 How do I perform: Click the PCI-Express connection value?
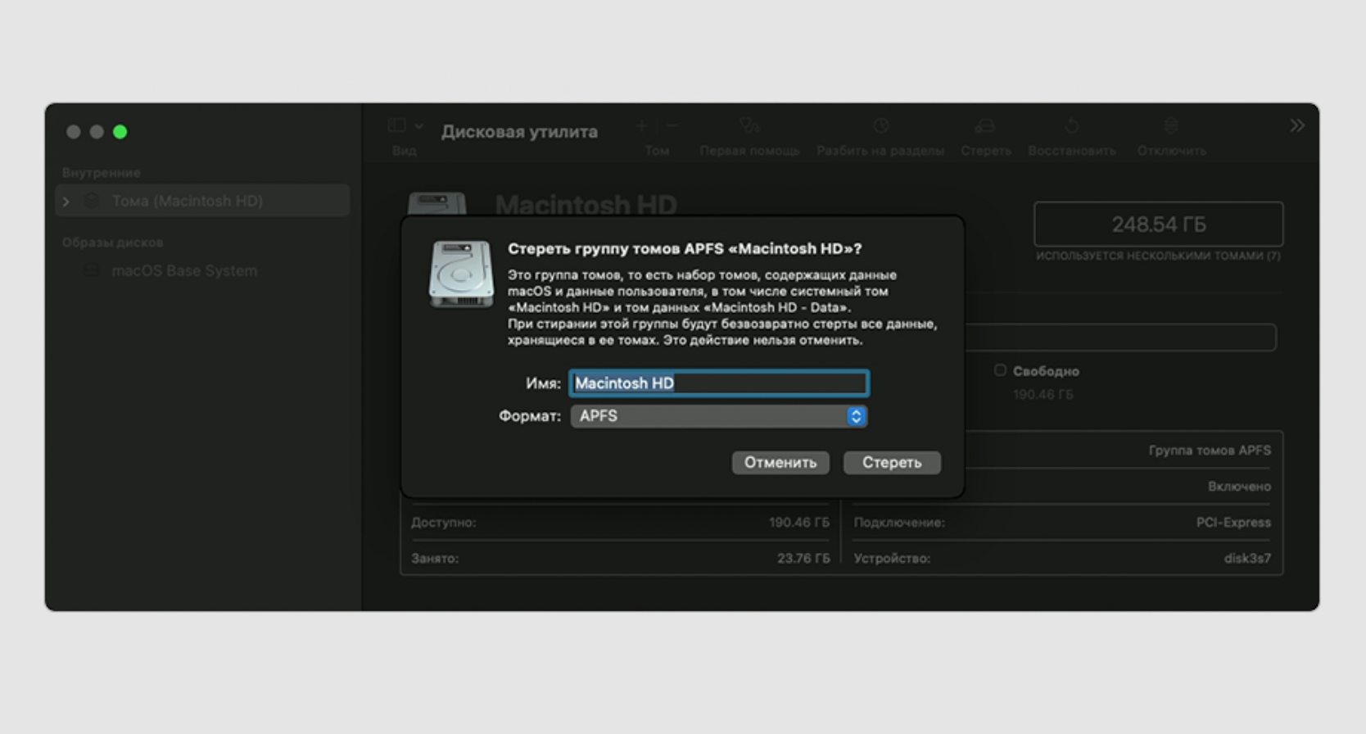click(1233, 523)
